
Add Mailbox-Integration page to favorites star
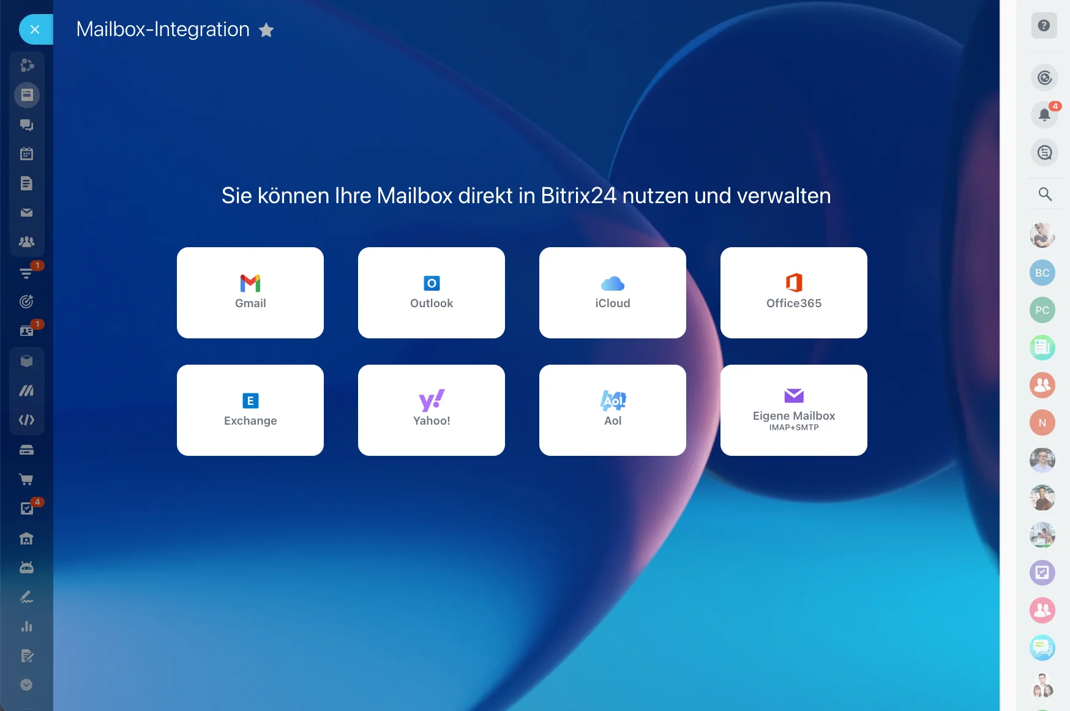(x=266, y=30)
